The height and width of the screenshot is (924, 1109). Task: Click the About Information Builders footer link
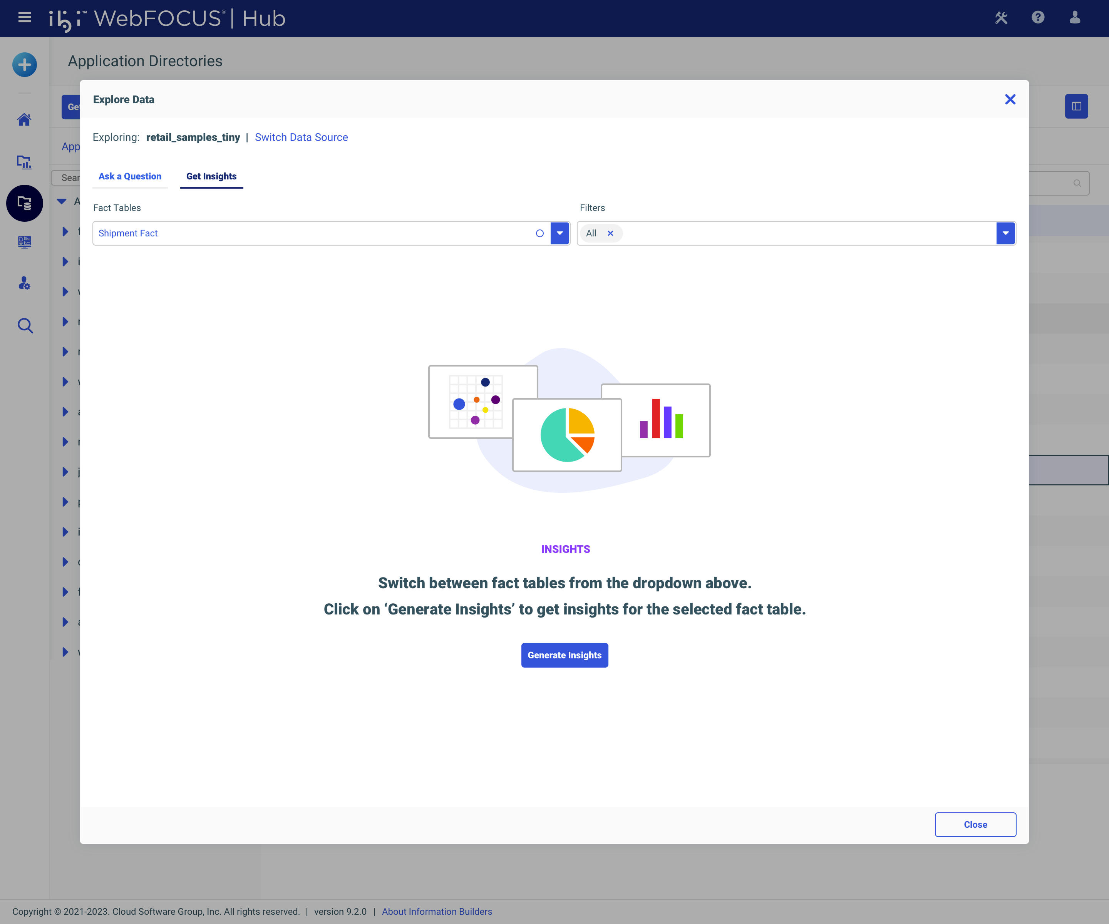437,911
